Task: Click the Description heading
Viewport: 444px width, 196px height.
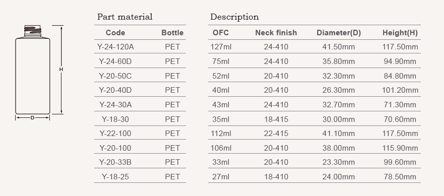Action: (234, 17)
